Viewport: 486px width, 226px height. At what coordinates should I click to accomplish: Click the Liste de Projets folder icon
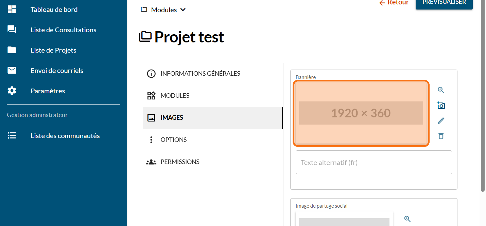(x=12, y=50)
